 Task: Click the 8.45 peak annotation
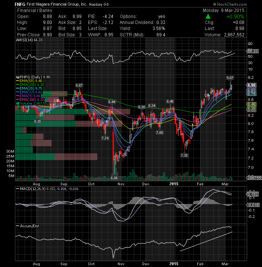pyautogui.click(x=170, y=102)
